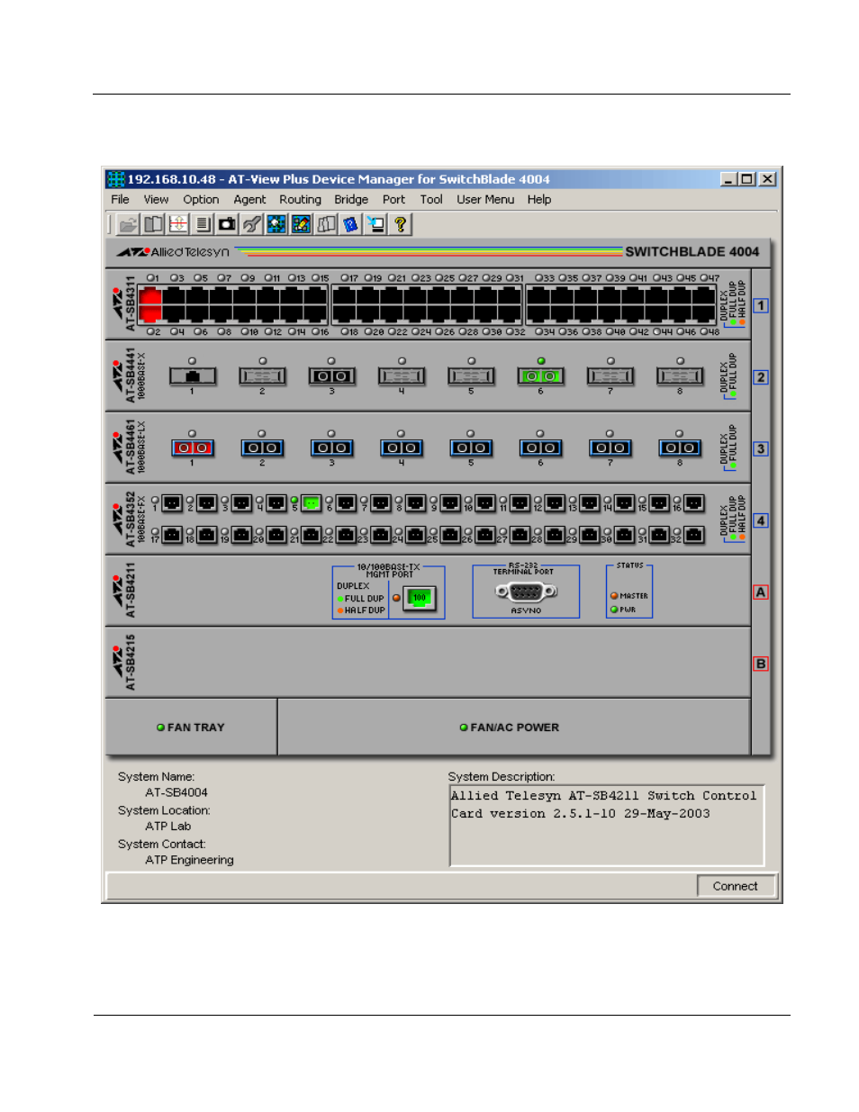Click the vertical arrows with red line icon
The width and height of the screenshot is (859, 1112).
pyautogui.click(x=178, y=224)
